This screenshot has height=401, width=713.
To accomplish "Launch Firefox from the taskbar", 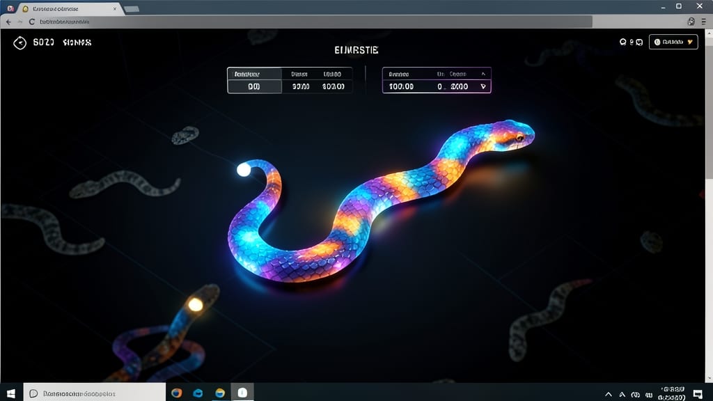I will click(176, 393).
